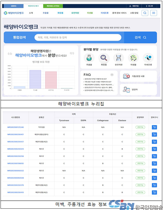This screenshot has height=210, width=163.
Task: Click the 시스템번호 column header
Action: coord(15,118)
